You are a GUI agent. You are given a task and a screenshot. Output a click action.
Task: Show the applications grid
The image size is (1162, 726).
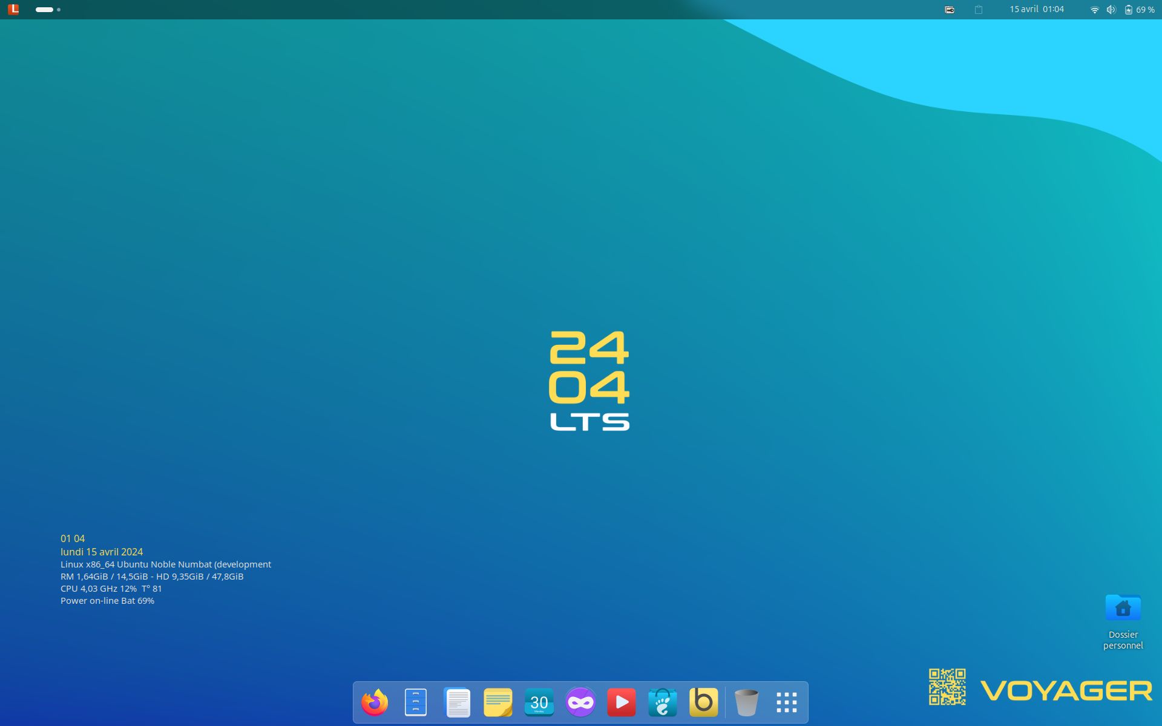[x=787, y=702]
